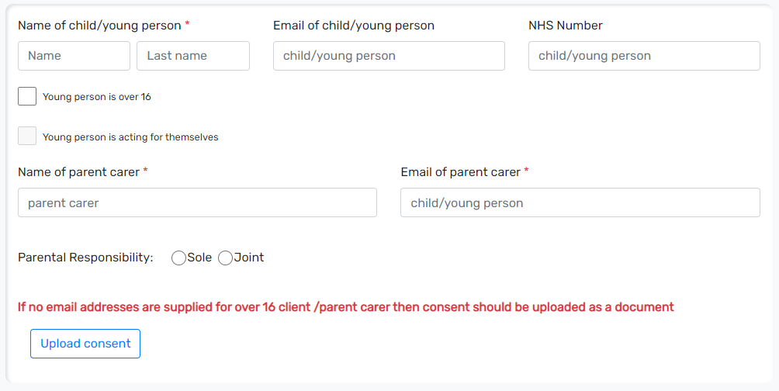Click the 'Email of child/young person' label

pos(353,26)
